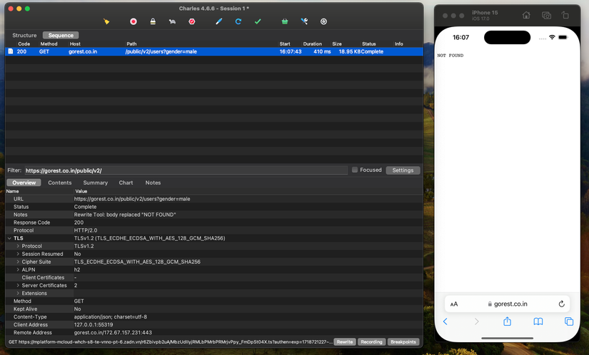
Task: Click the Rewrite status button
Action: pyautogui.click(x=344, y=342)
